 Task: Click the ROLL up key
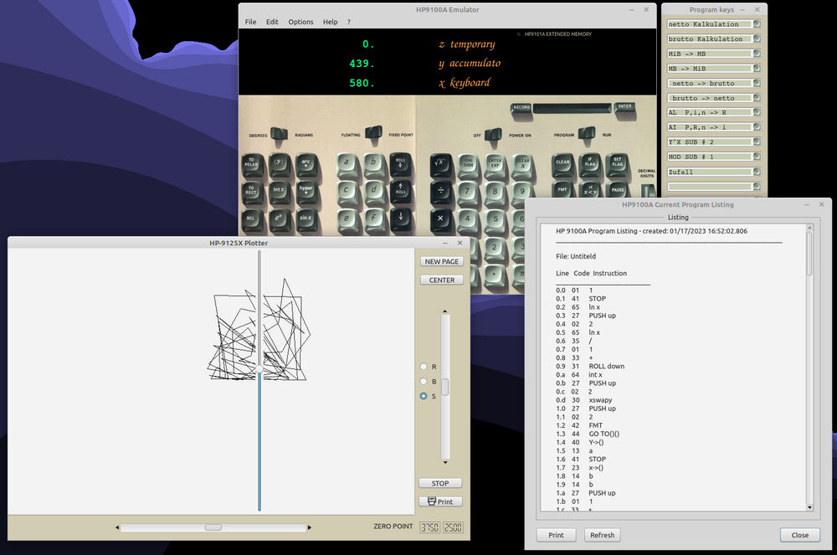(x=401, y=193)
